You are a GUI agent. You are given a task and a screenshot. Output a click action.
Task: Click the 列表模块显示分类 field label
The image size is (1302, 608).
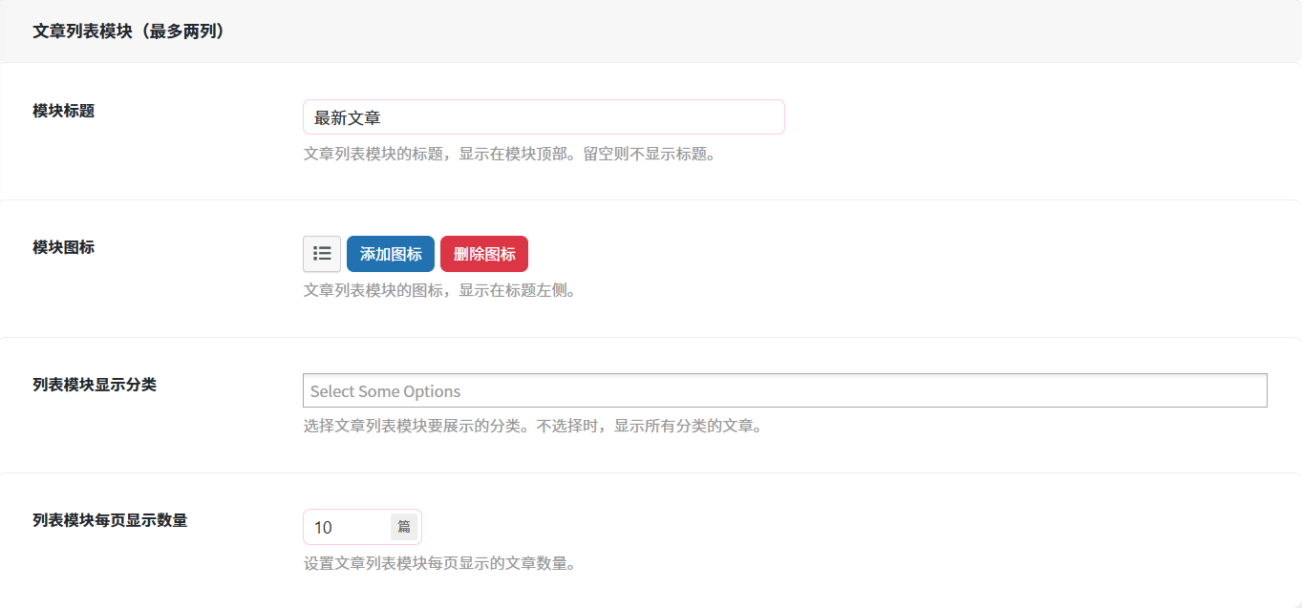coord(95,385)
